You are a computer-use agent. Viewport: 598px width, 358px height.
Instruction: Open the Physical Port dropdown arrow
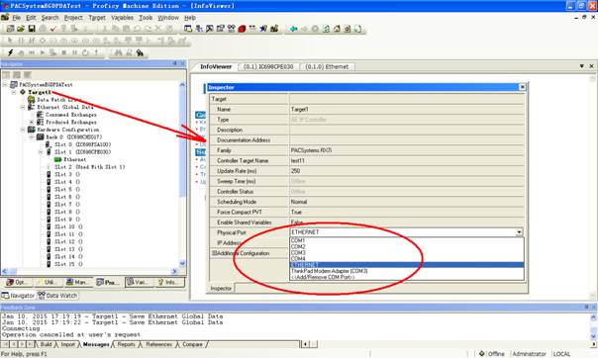[519, 232]
